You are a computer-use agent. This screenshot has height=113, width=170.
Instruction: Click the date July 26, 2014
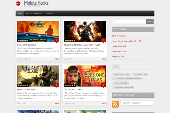pyautogui.click(x=69, y=59)
